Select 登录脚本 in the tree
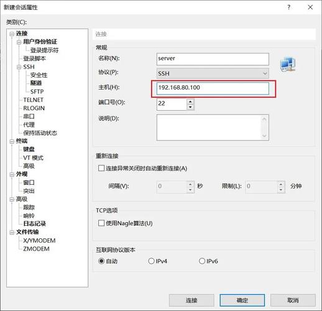This screenshot has width=322, height=311. [34, 58]
